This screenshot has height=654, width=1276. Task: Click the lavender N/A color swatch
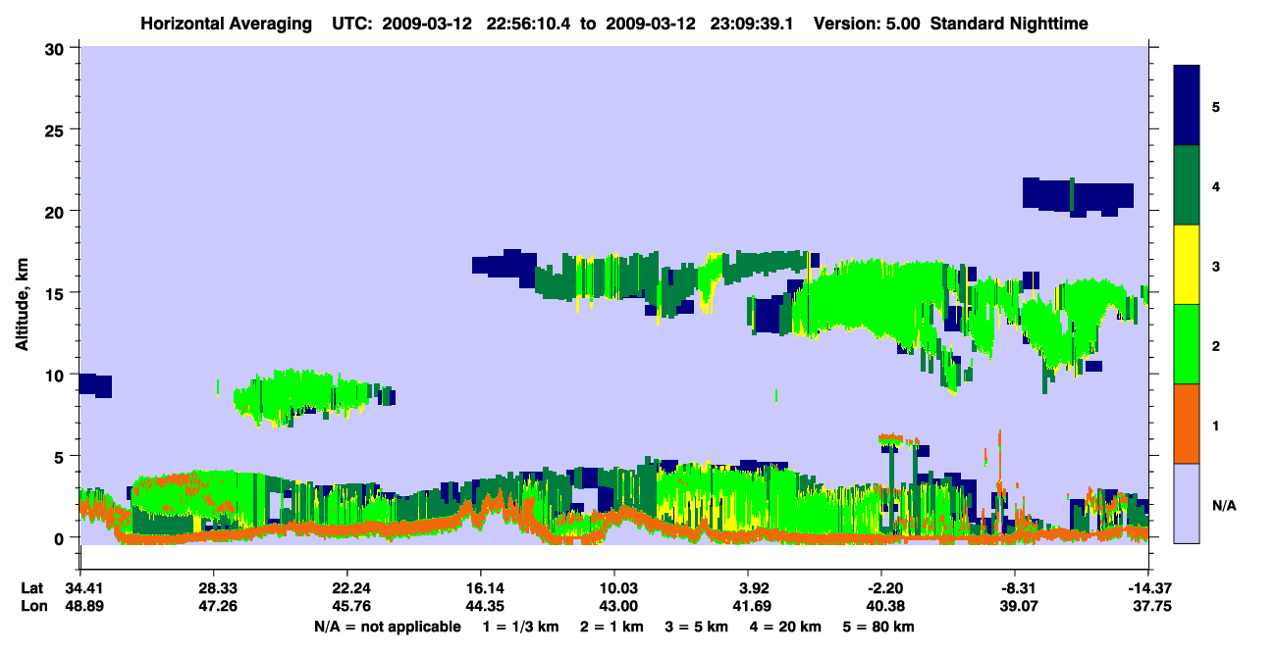[1187, 503]
